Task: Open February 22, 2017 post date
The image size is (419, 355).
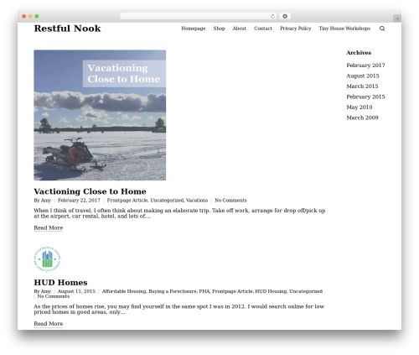Action: 79,201
